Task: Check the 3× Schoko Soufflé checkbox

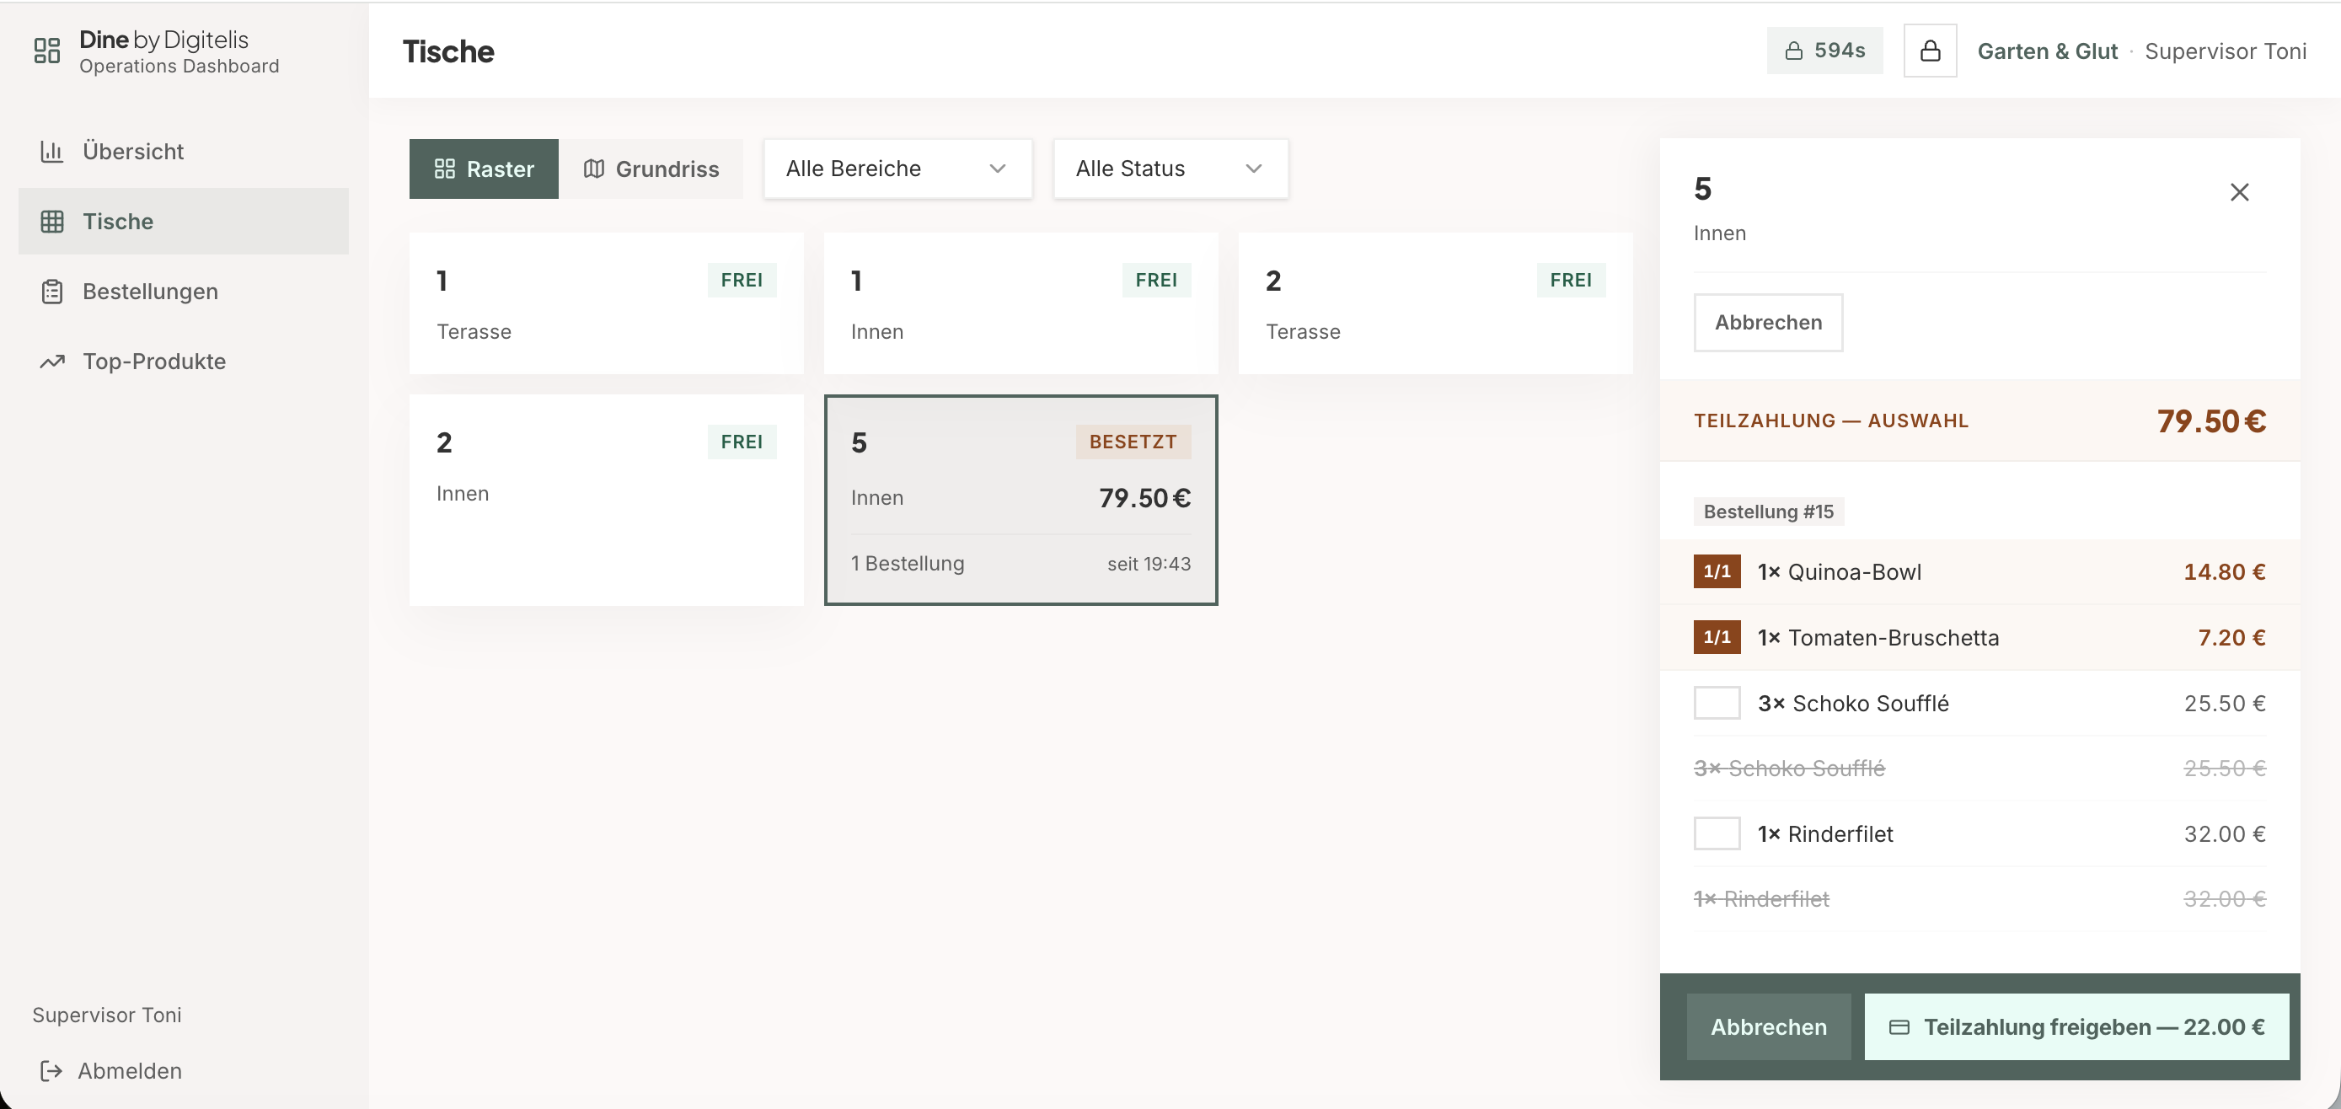Action: click(x=1717, y=703)
